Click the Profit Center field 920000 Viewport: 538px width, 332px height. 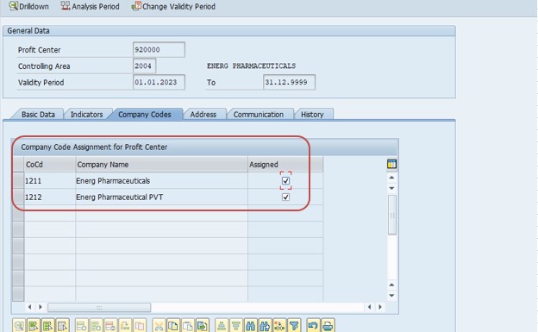(x=159, y=50)
